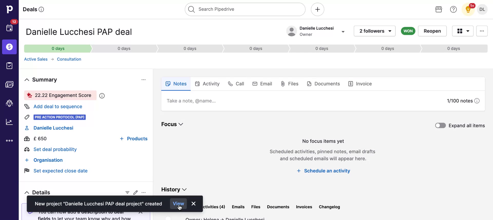Click the notes count info icon

[477, 101]
